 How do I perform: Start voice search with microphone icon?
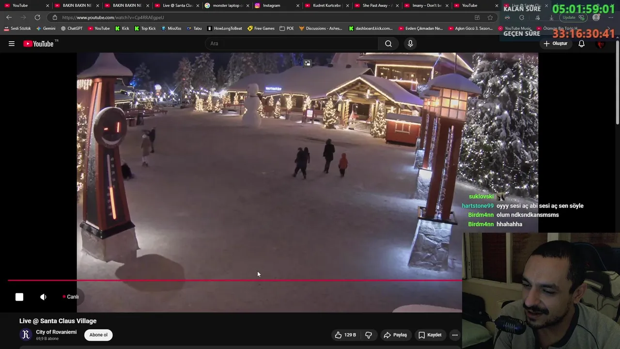410,44
